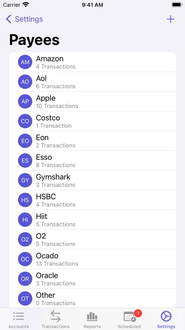Open Esso payee details
Screen dimensions: 185x330
[x=92, y=161]
